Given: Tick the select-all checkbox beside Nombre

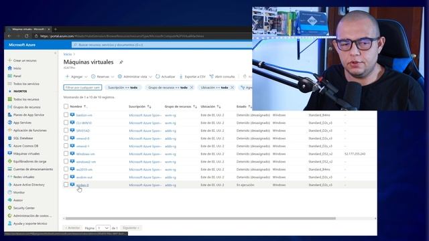Looking at the screenshot, I should (x=66, y=106).
